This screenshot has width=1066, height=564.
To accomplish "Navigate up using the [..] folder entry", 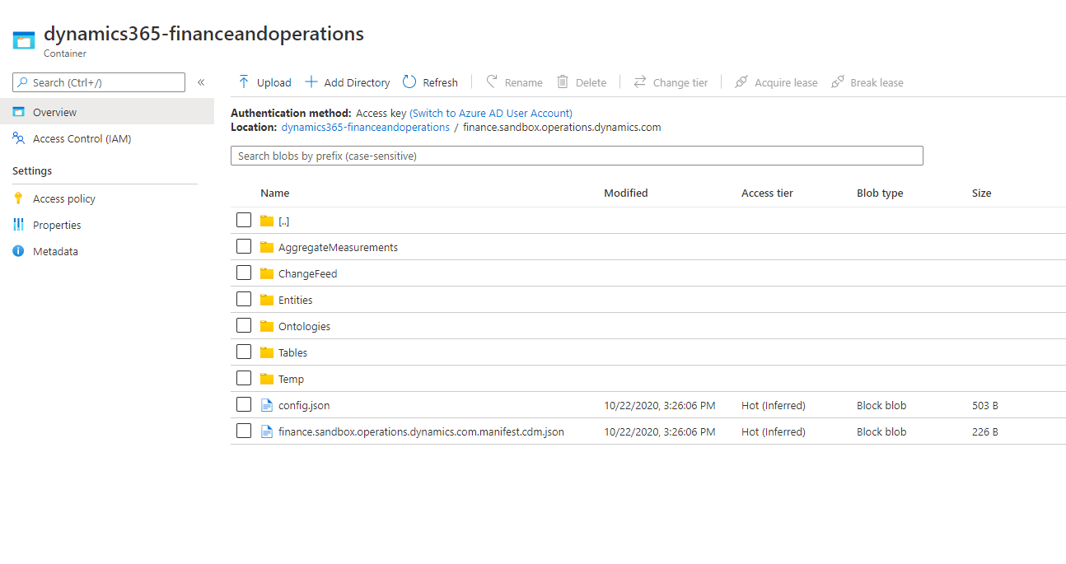I will (284, 221).
